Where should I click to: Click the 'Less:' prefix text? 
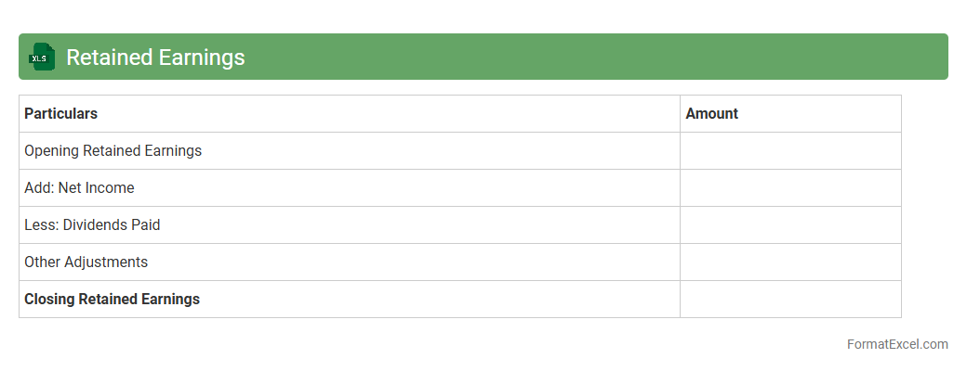pos(42,224)
